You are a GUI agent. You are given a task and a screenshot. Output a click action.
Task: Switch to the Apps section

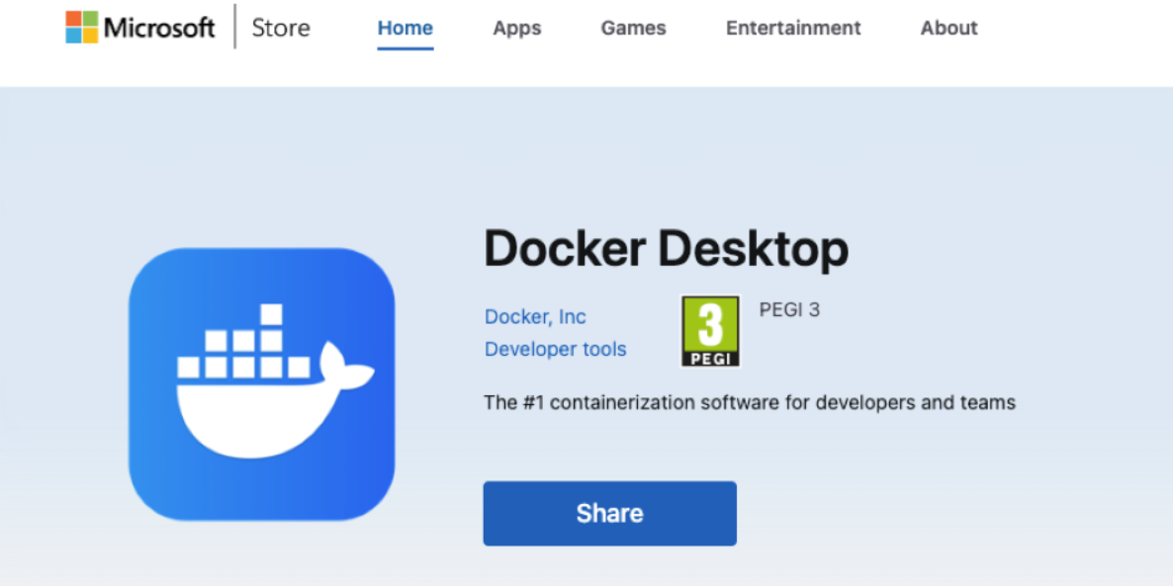pyautogui.click(x=516, y=28)
